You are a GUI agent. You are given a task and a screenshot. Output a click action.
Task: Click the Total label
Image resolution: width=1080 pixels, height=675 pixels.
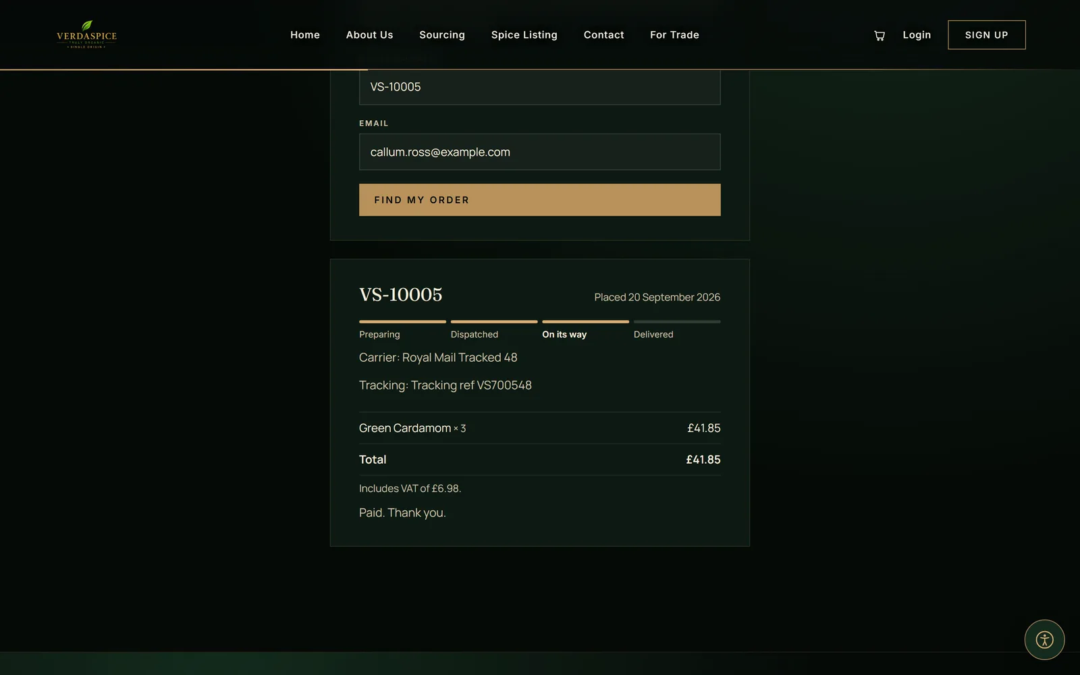tap(373, 460)
